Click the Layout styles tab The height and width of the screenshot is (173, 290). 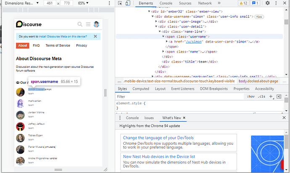pyautogui.click(x=160, y=89)
